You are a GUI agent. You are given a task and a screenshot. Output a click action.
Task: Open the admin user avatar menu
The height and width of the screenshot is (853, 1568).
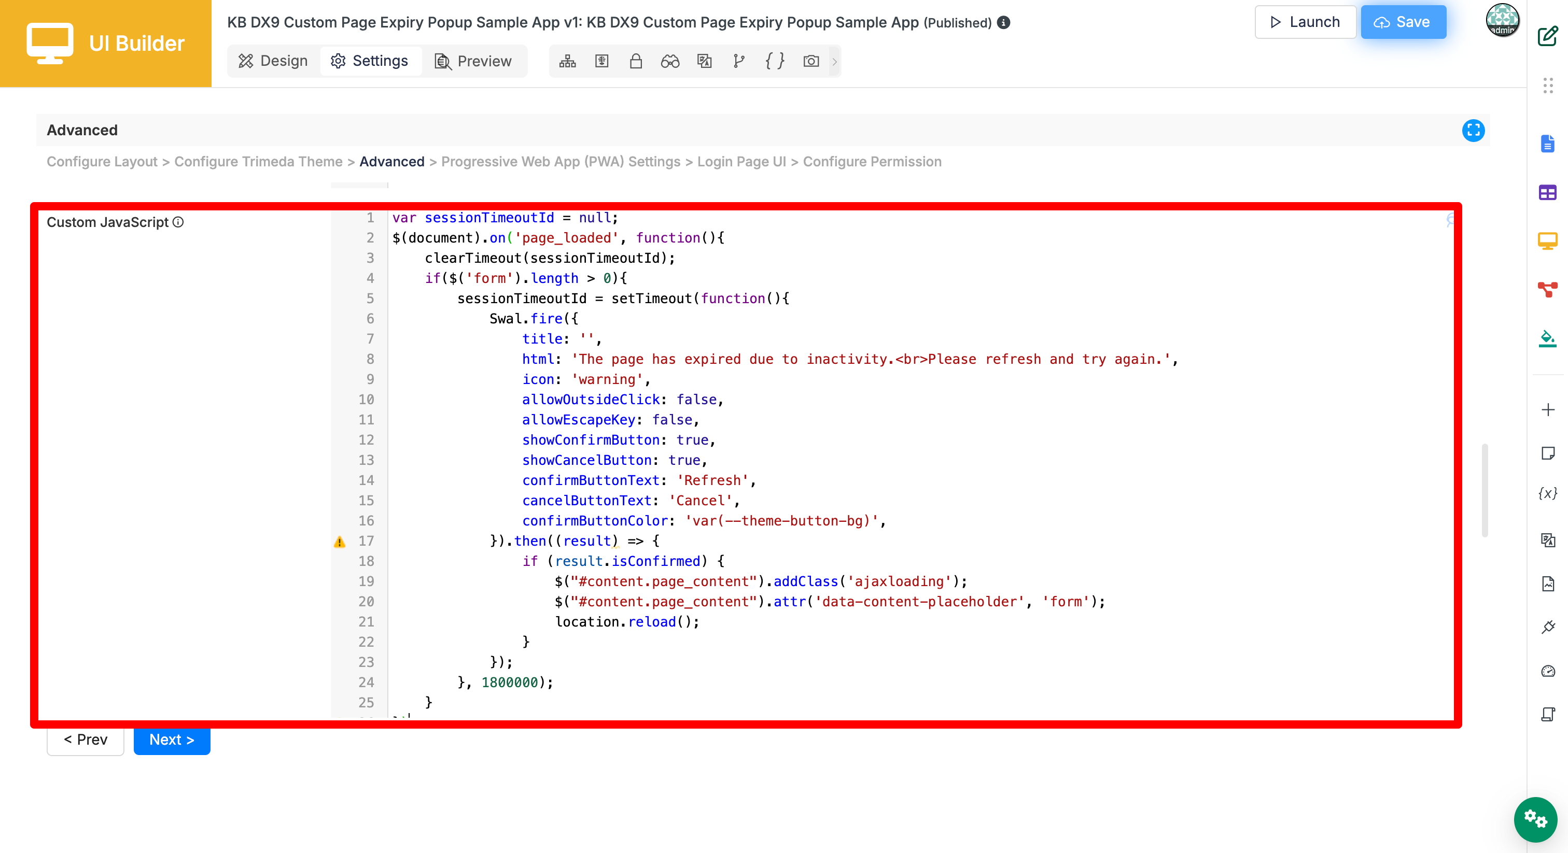1502,20
